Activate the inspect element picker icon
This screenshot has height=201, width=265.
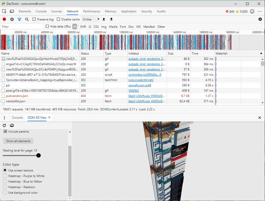point(4,11)
